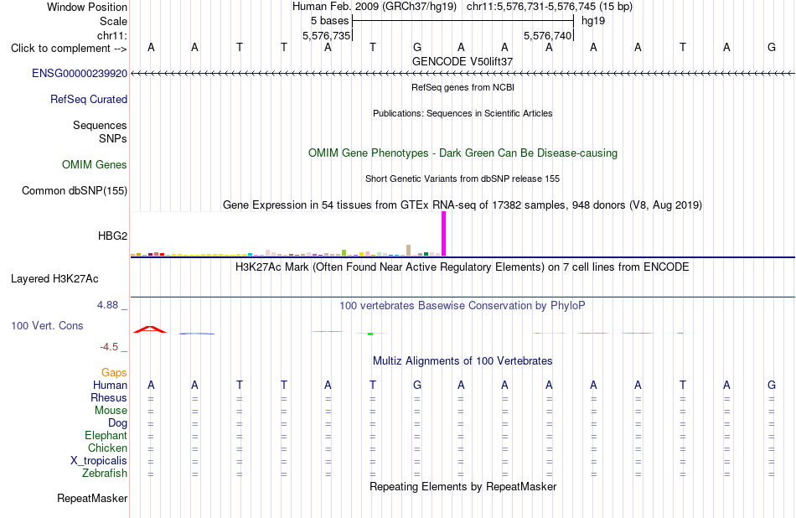Click the 5,576,740 ruler position

(x=548, y=36)
